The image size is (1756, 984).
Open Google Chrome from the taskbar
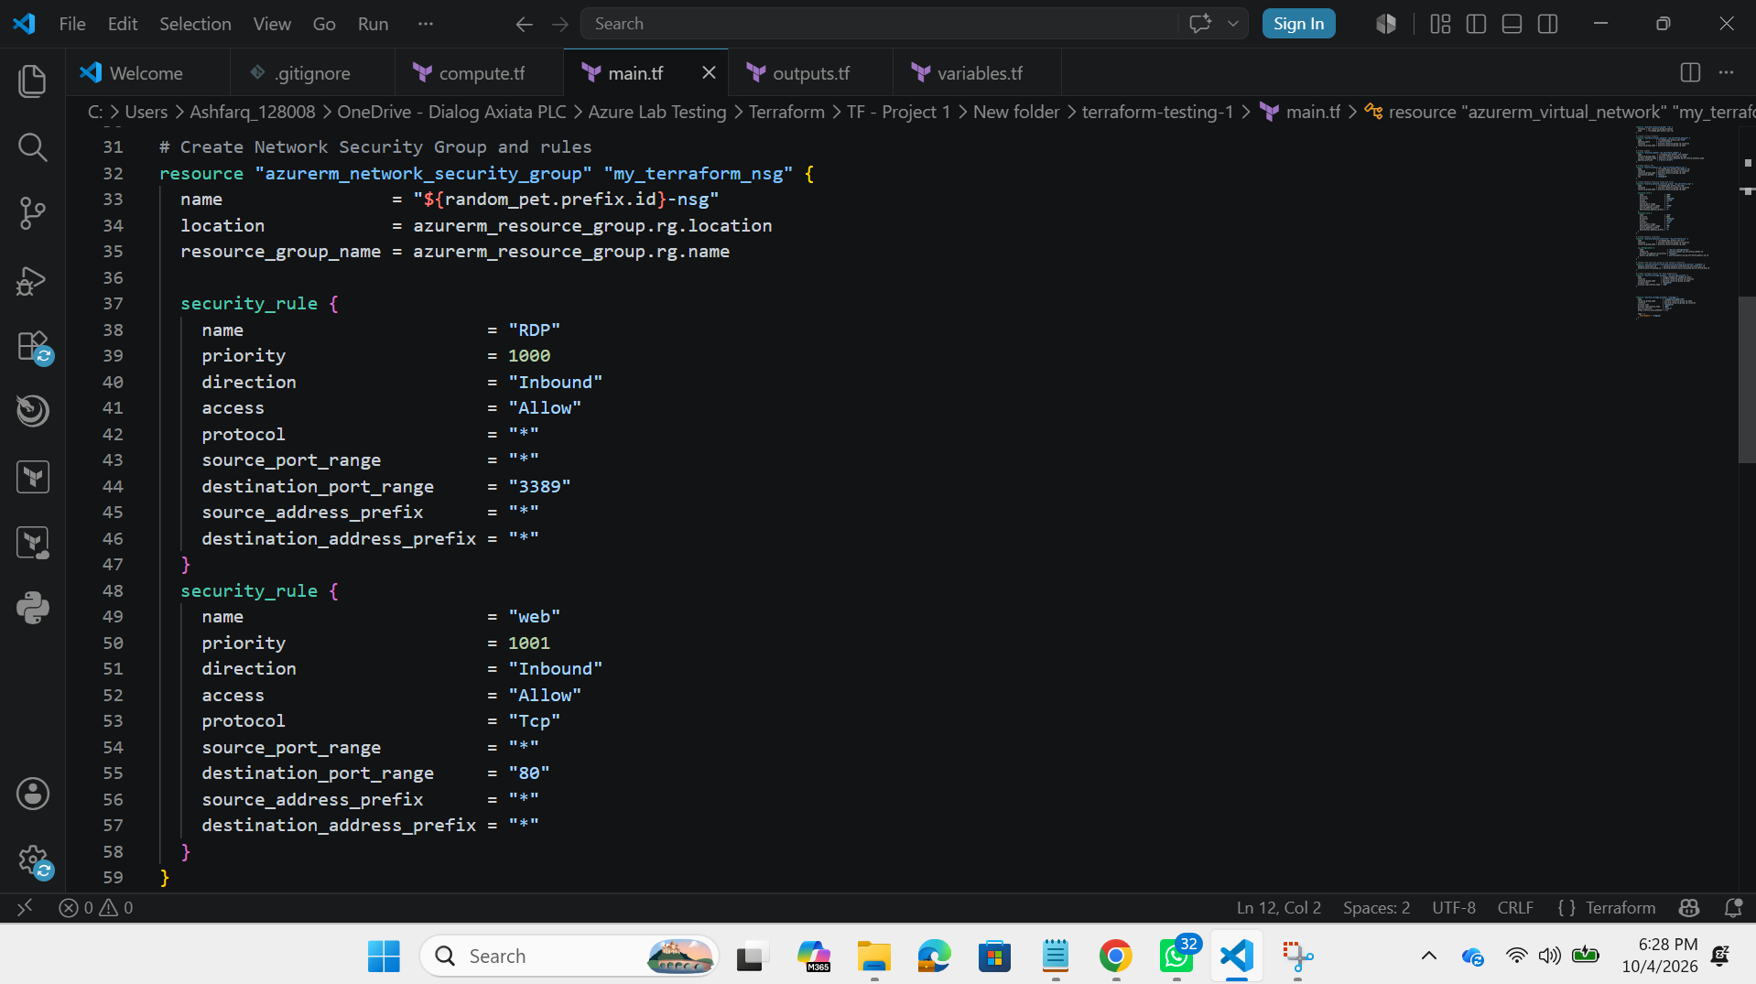point(1115,957)
